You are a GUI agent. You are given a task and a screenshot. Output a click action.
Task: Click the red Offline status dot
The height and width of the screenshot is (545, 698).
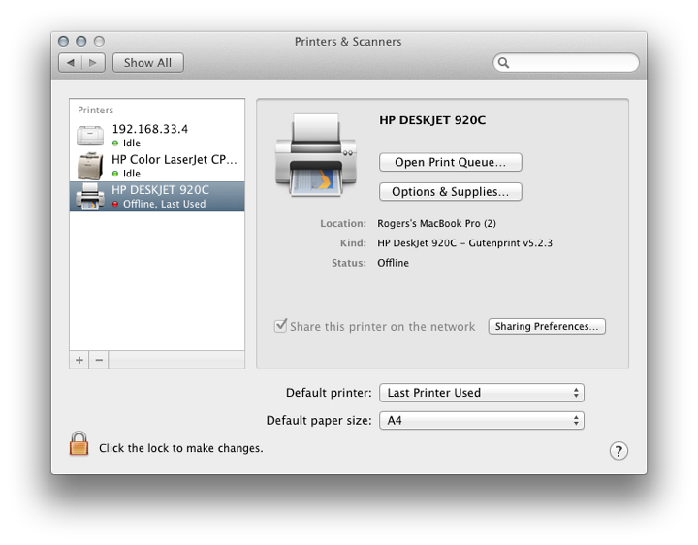[115, 204]
